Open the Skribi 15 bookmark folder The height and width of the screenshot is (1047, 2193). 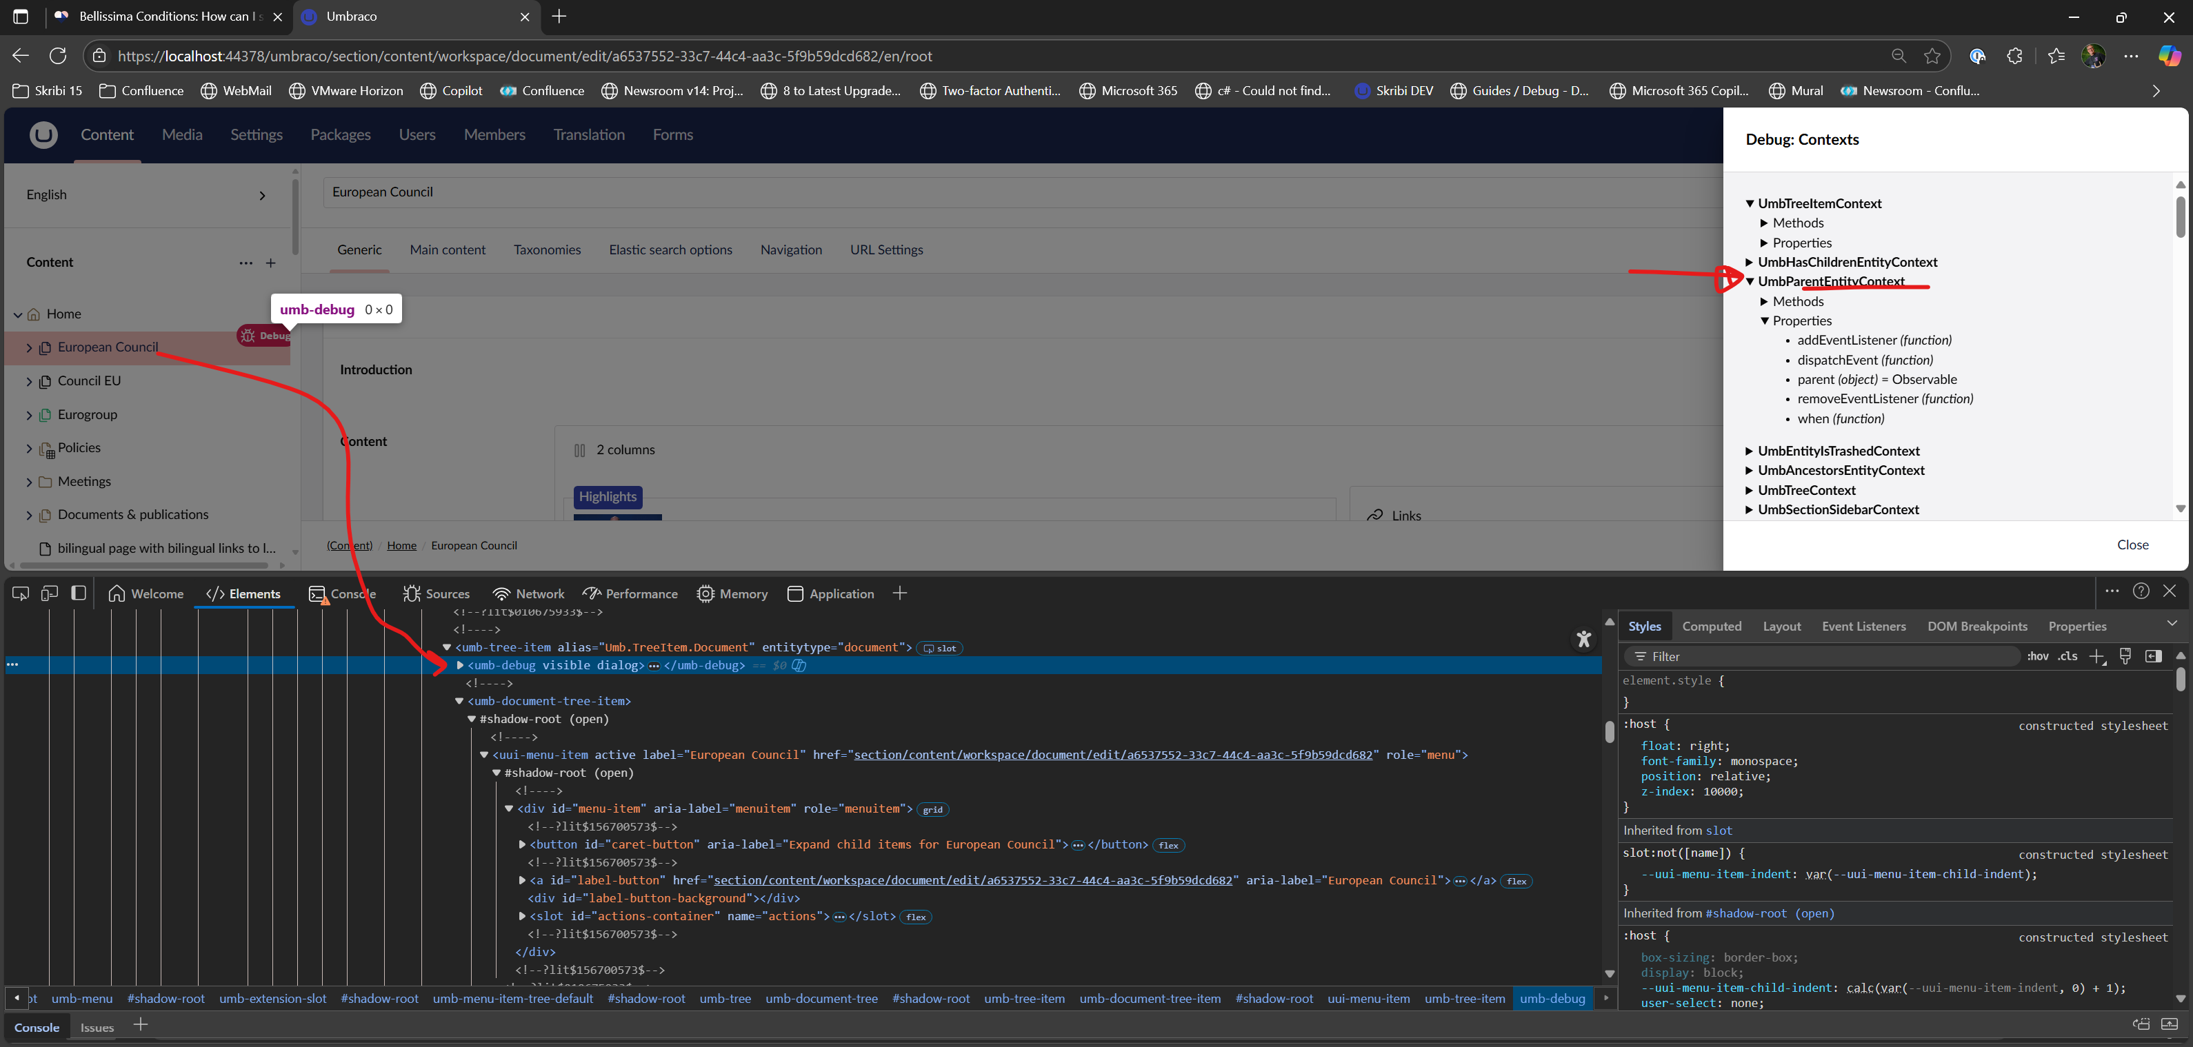tap(48, 90)
